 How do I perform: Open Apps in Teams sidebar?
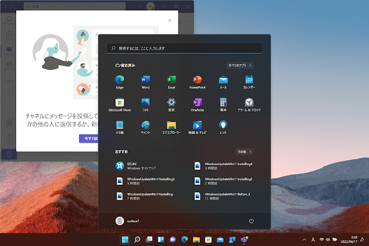coord(9,124)
